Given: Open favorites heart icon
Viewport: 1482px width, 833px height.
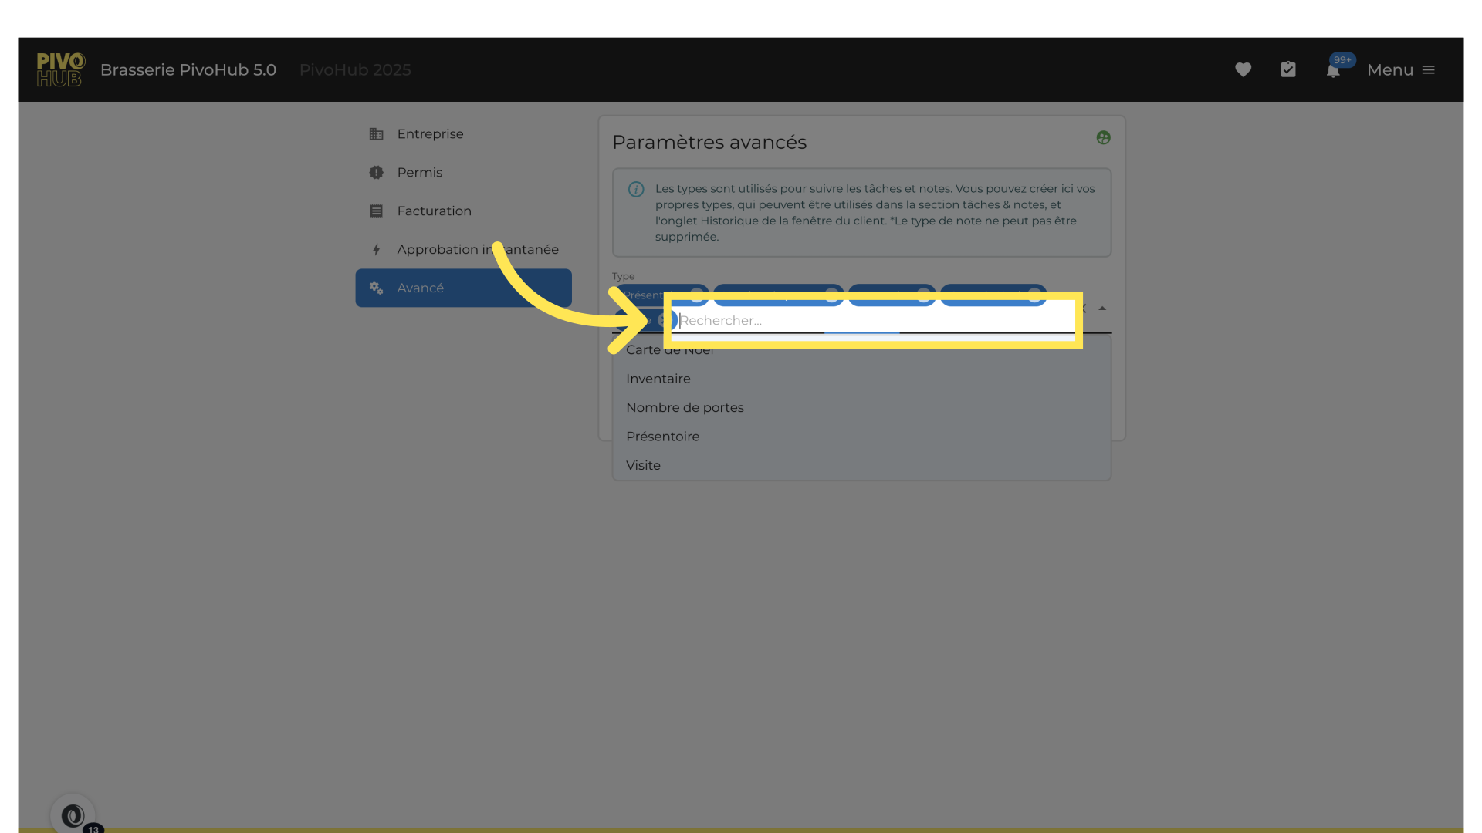Looking at the screenshot, I should 1243,69.
